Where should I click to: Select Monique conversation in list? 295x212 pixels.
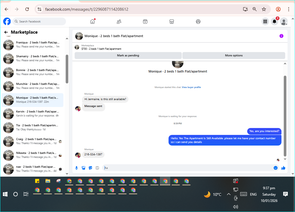click(x=32, y=100)
